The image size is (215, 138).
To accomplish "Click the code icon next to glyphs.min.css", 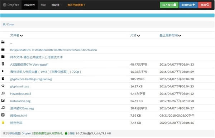I will tap(3, 86).
